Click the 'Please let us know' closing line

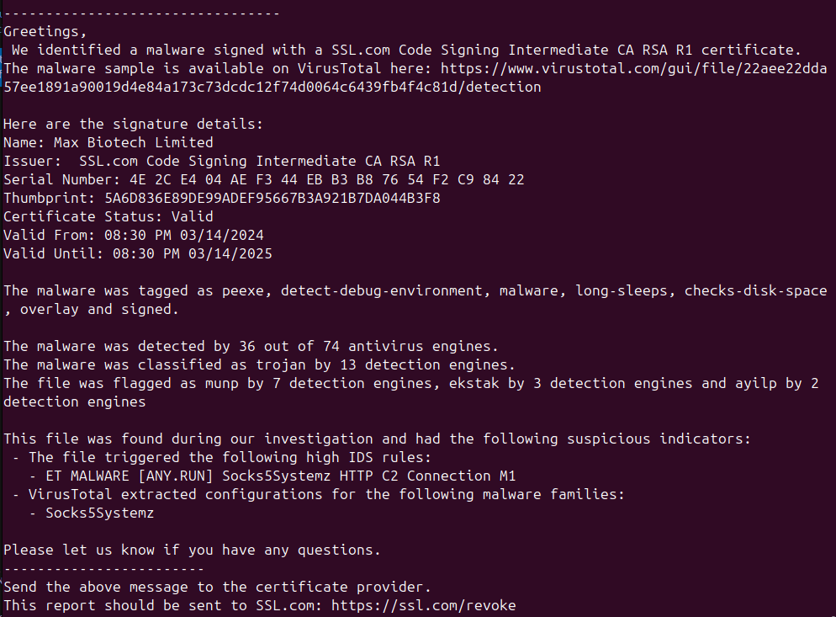[192, 550]
